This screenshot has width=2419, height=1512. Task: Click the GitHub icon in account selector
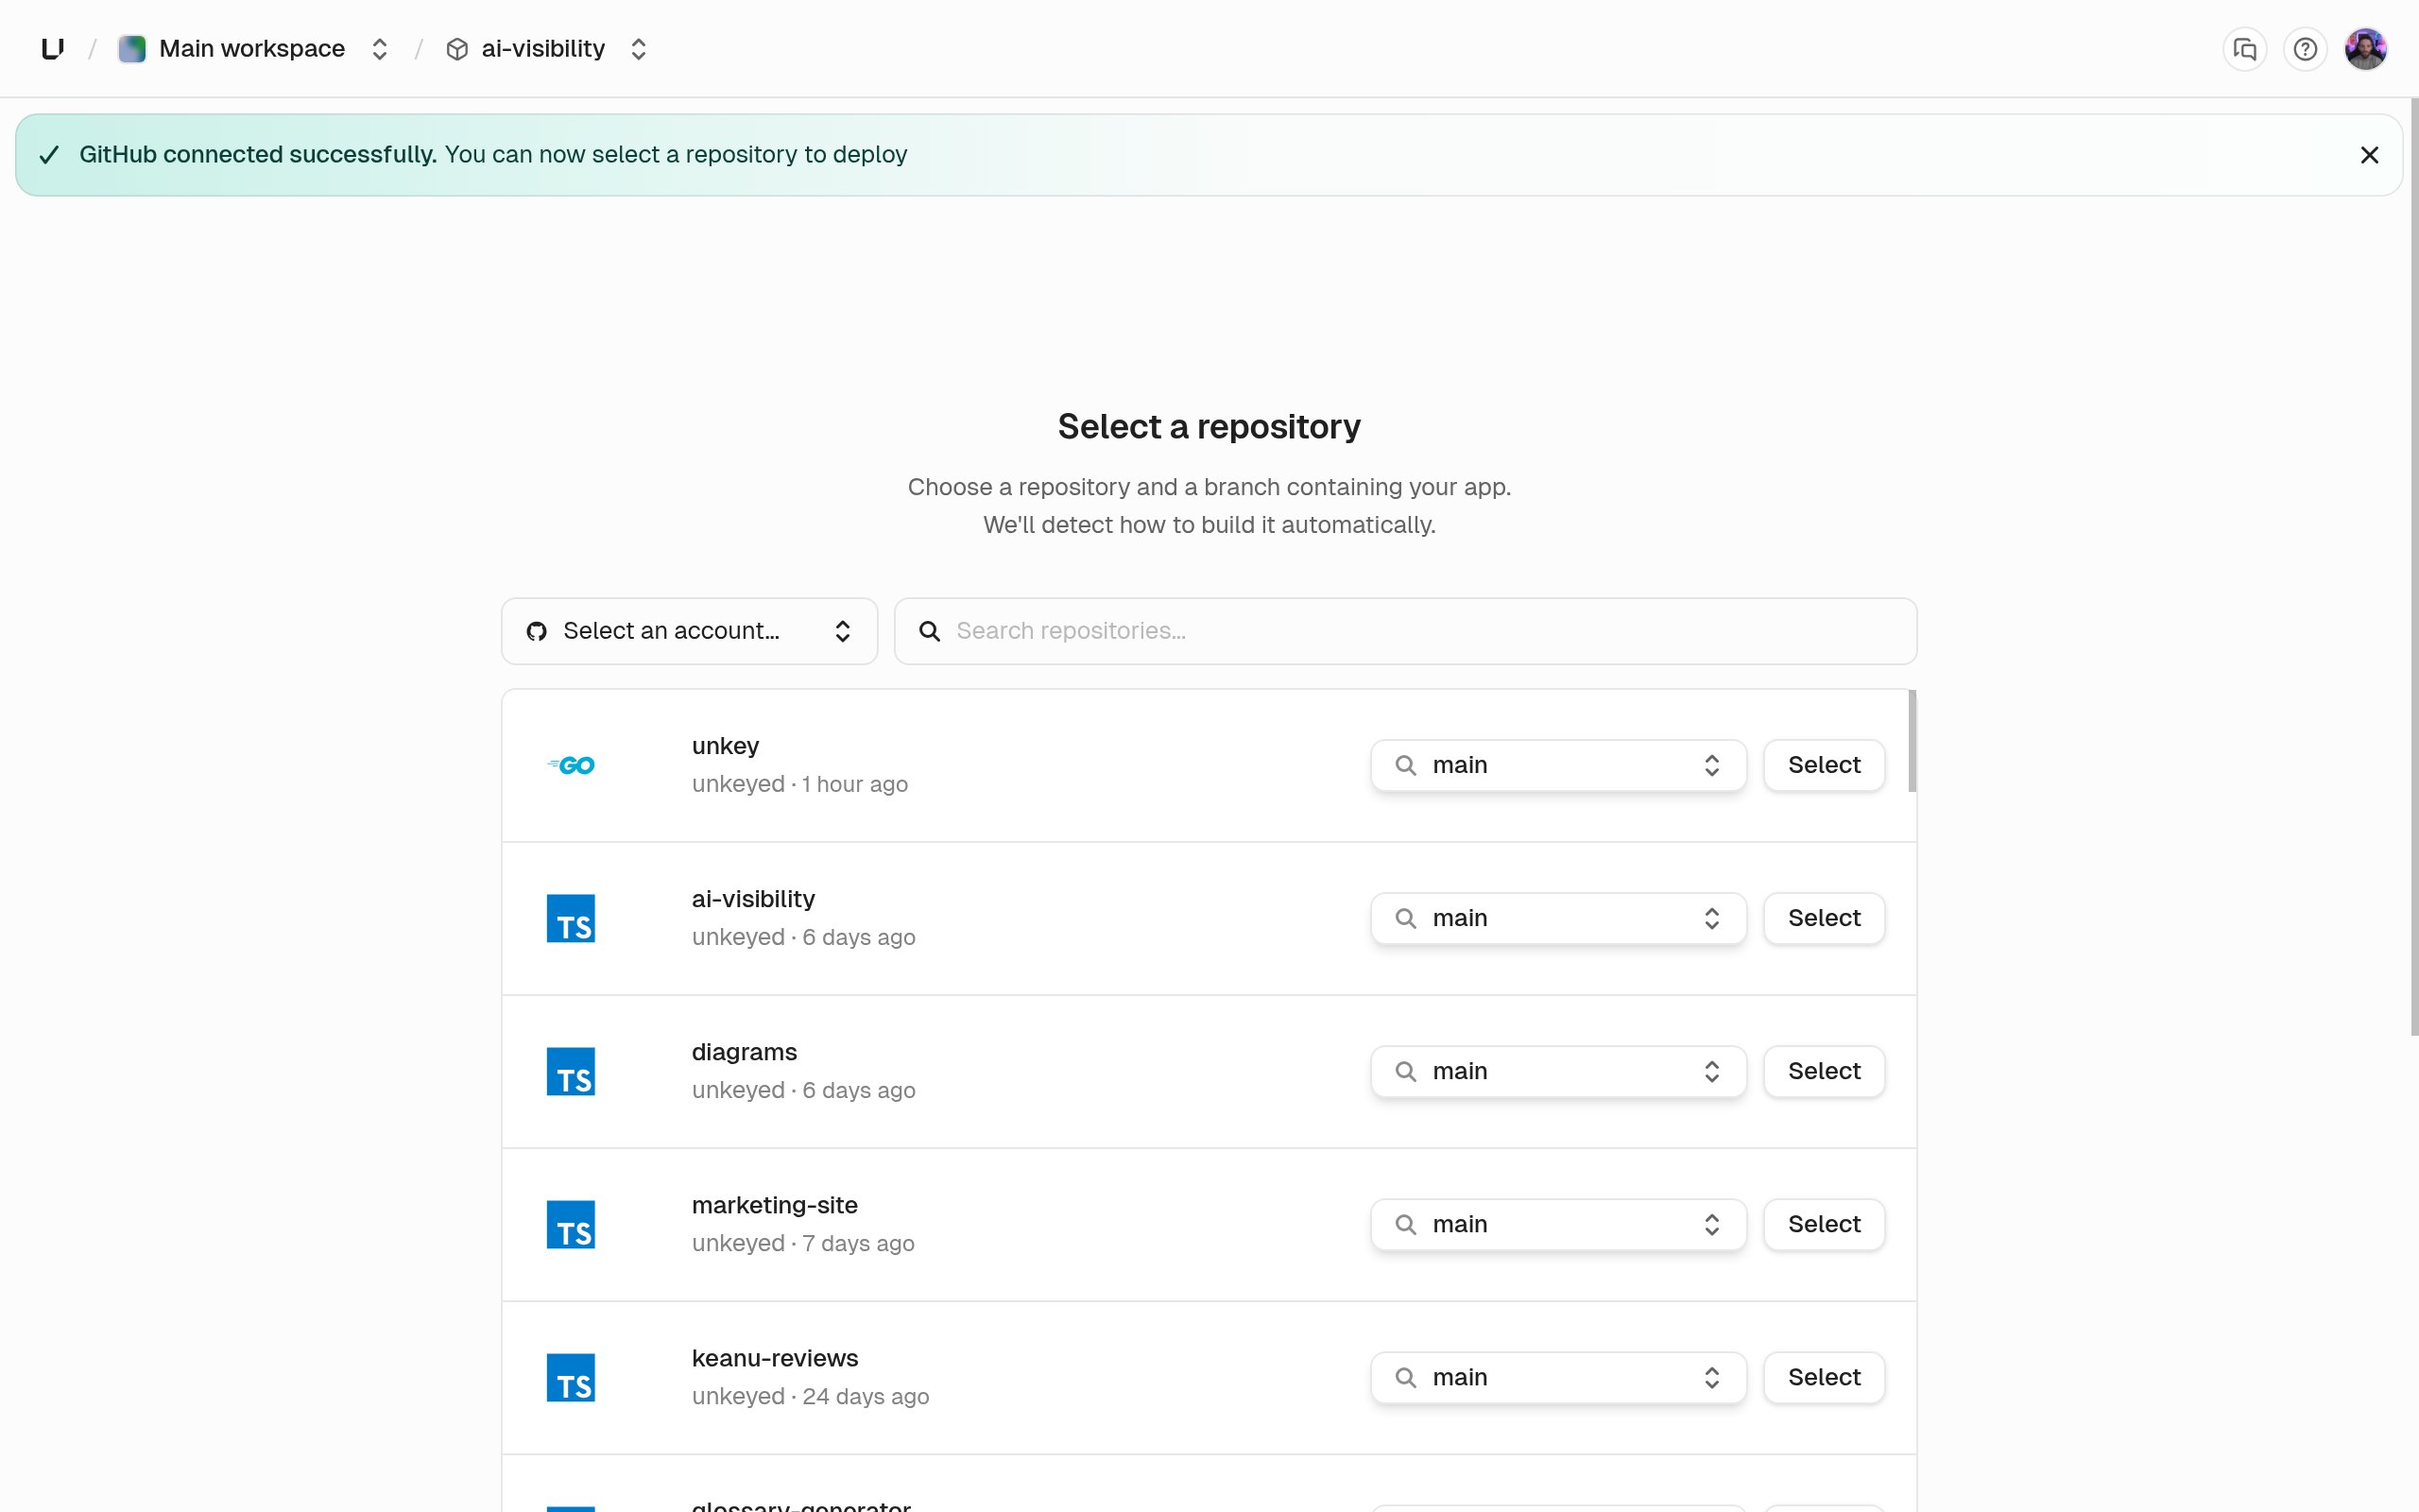537,631
